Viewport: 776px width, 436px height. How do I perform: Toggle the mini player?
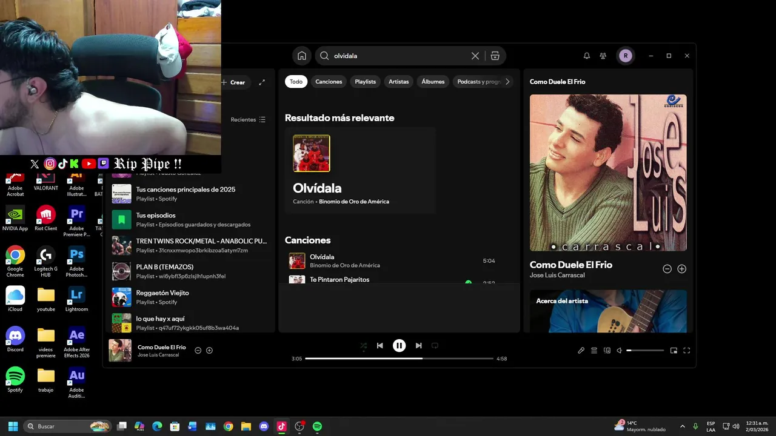point(674,350)
